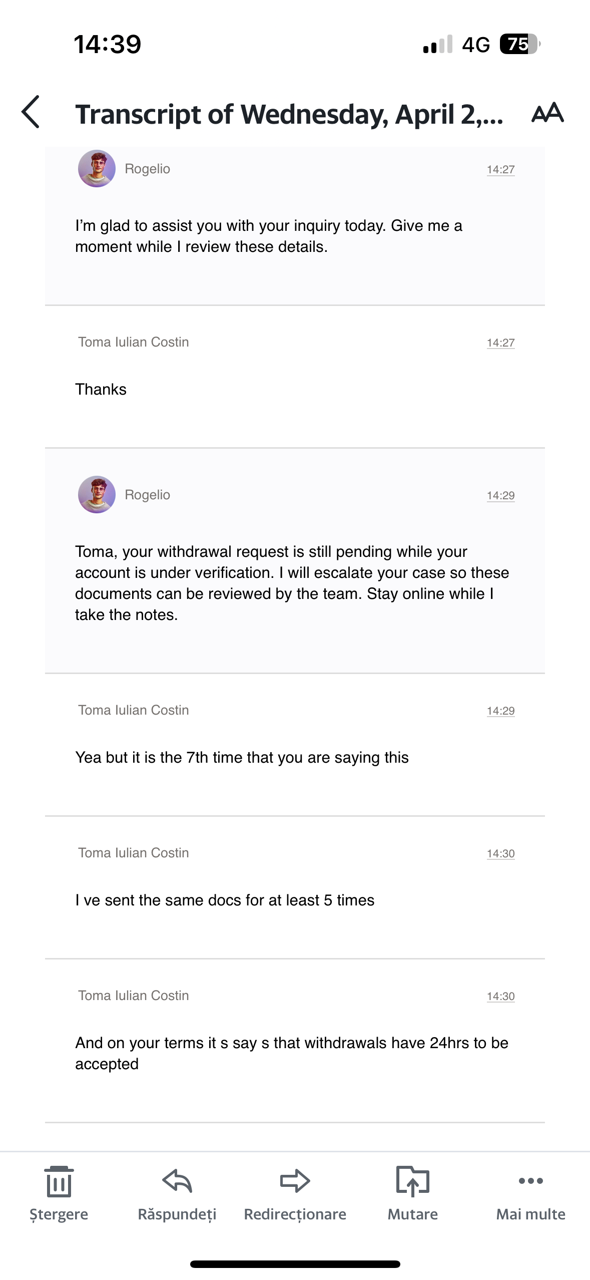
Task: Tap the Răspundeți reply arrow icon
Action: tap(177, 1181)
